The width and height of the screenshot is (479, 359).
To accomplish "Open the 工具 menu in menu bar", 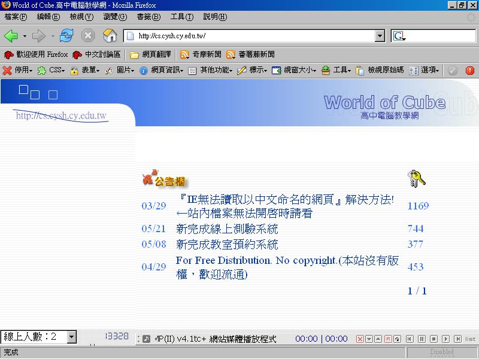I will click(182, 17).
